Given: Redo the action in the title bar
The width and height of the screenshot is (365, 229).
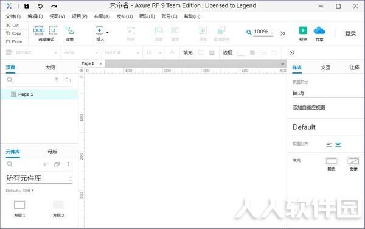Looking at the screenshot, I should [x=54, y=6].
